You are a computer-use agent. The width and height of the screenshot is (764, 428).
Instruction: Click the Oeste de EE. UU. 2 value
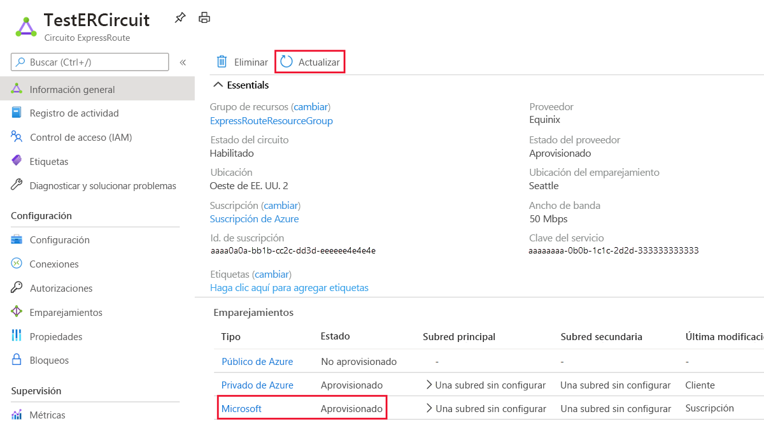249,186
